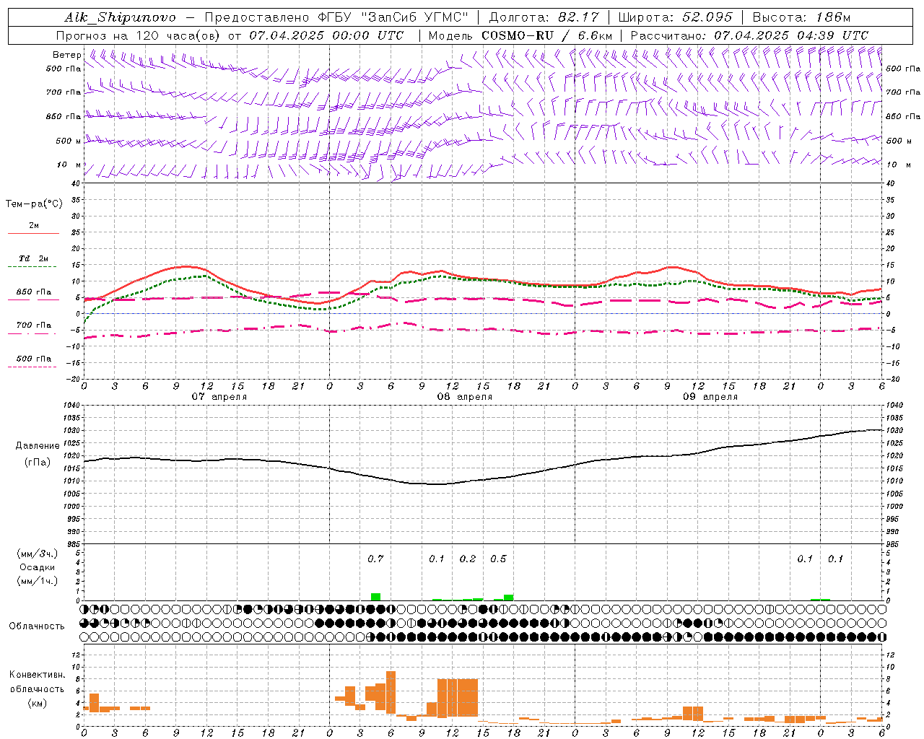
Task: Click the dashed line sample under Td 2м
Action: (x=32, y=267)
